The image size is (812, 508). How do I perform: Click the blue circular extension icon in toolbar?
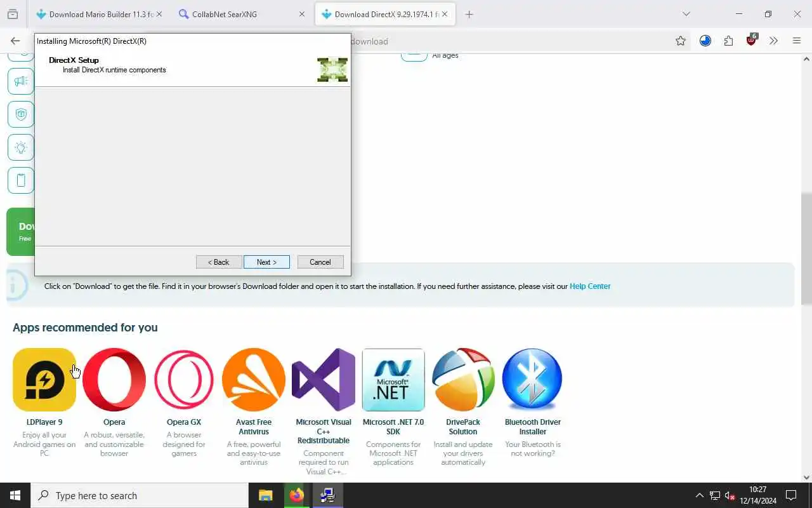coord(705,41)
